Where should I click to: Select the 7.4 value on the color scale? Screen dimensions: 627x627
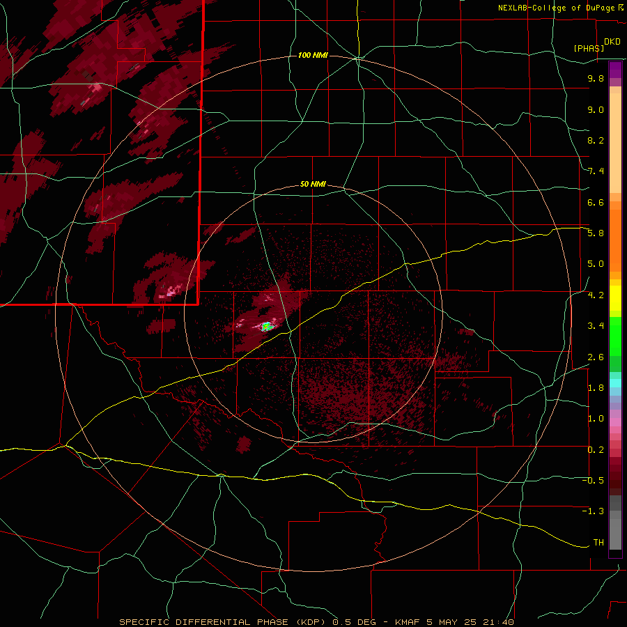click(596, 171)
